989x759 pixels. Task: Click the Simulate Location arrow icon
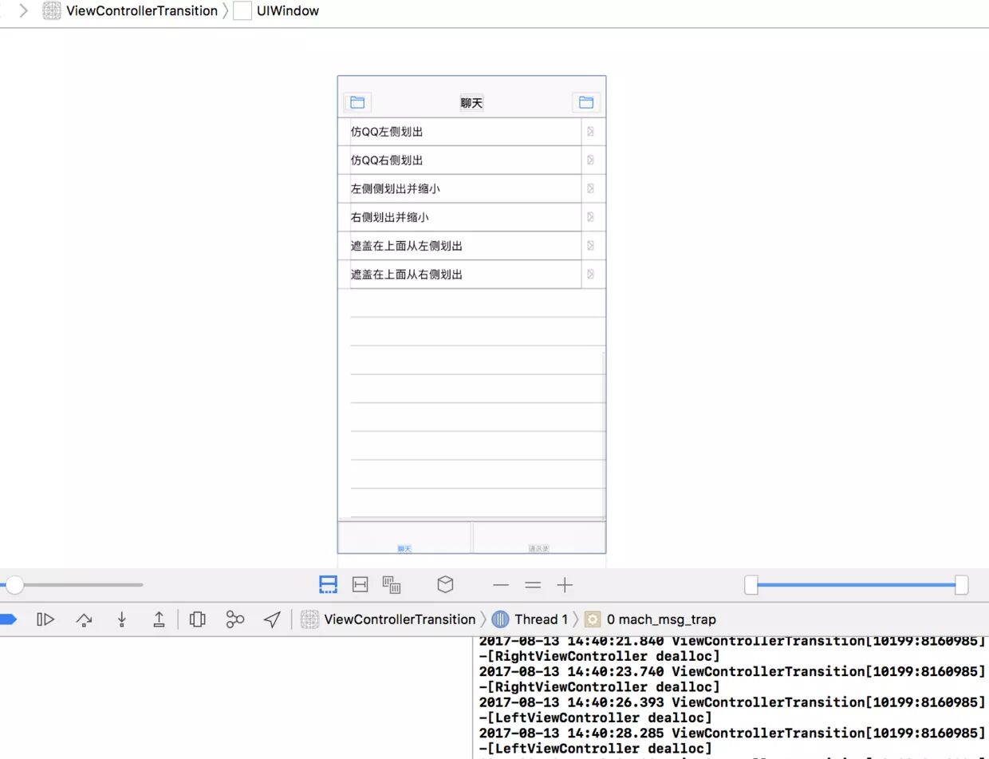click(273, 619)
